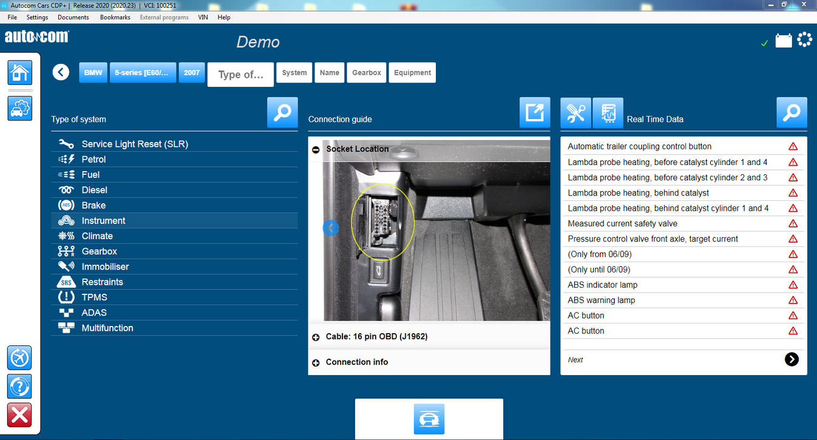Toggle warning for Automatic trailer coupling control button
Image resolution: width=817 pixels, height=440 pixels.
click(793, 146)
